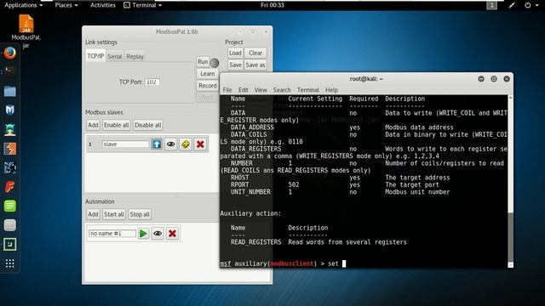Click the Save project button
545x306 pixels.
[235, 65]
